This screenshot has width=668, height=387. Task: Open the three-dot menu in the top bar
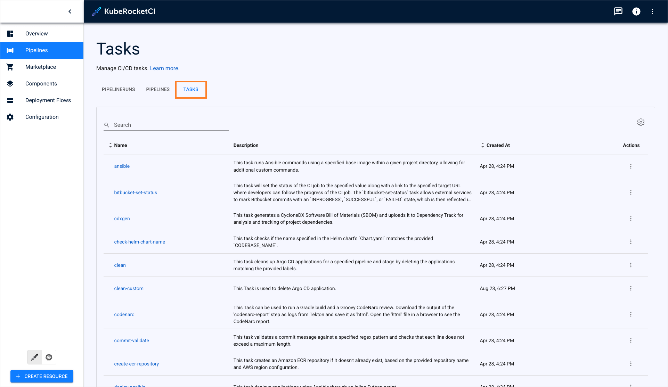tap(653, 11)
